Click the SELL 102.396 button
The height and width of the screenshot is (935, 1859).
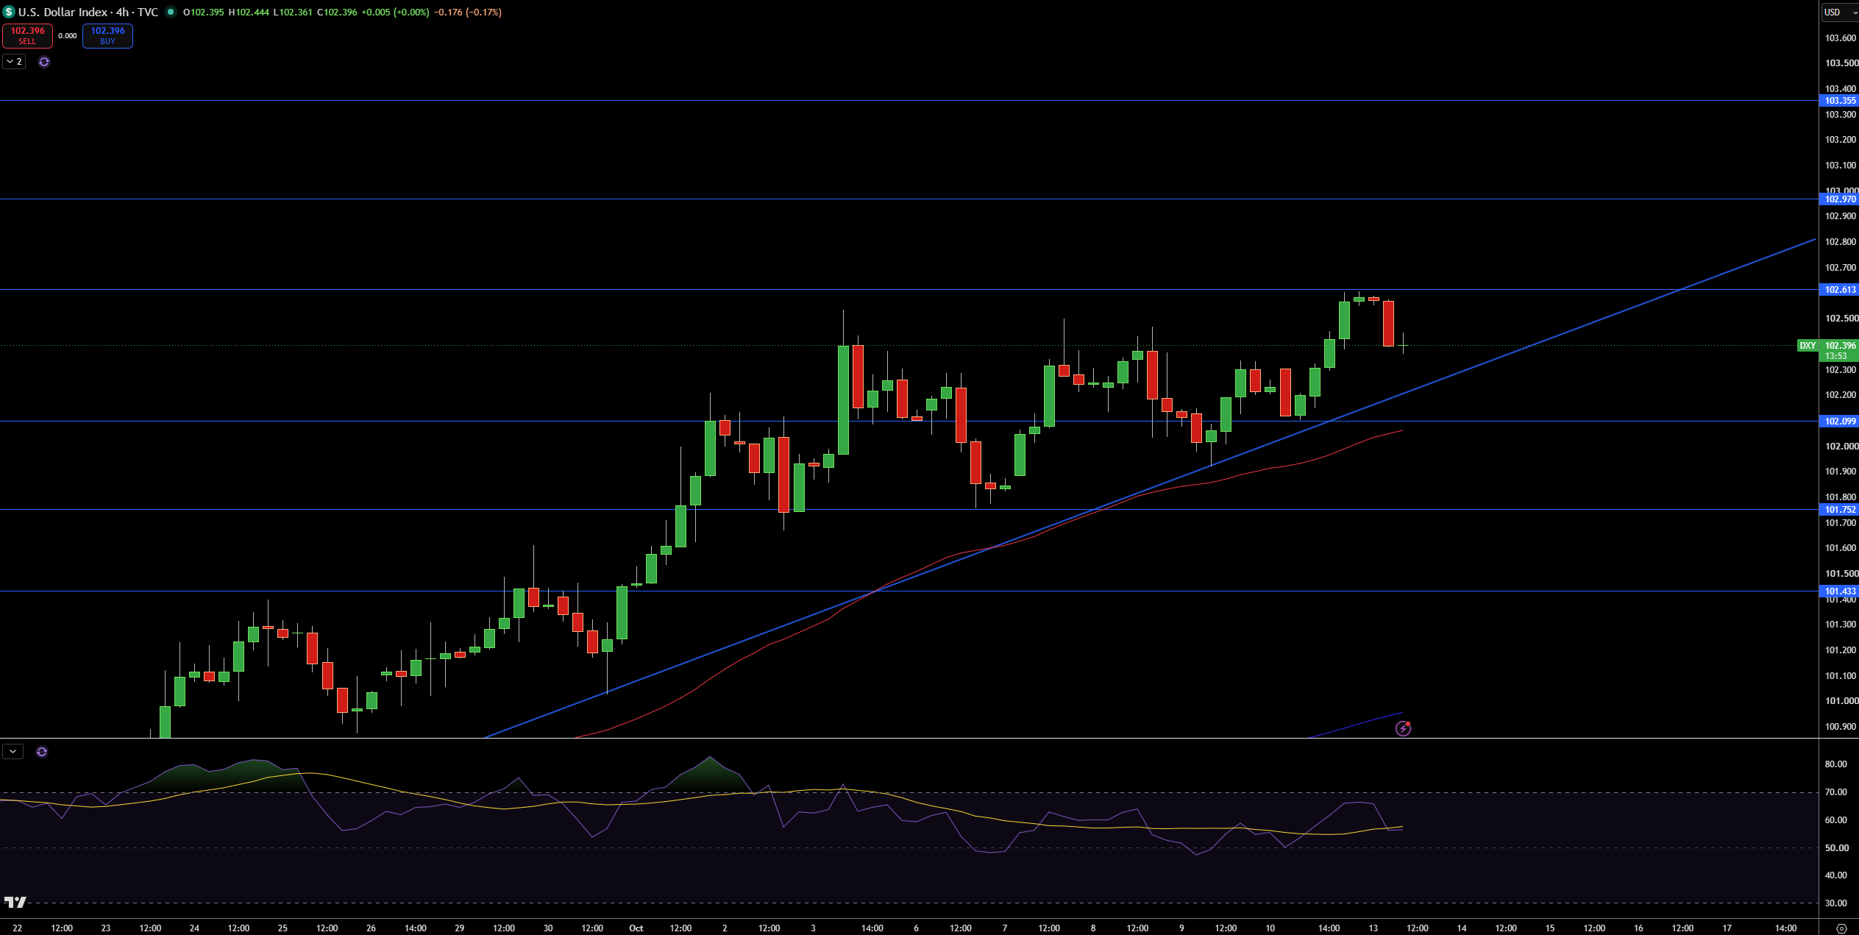pyautogui.click(x=27, y=35)
